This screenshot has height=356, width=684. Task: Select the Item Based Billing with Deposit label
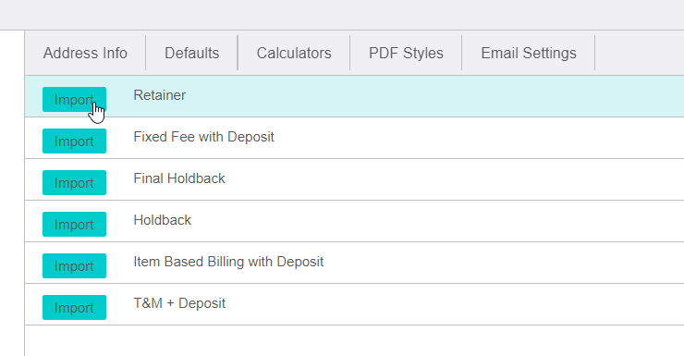(228, 262)
